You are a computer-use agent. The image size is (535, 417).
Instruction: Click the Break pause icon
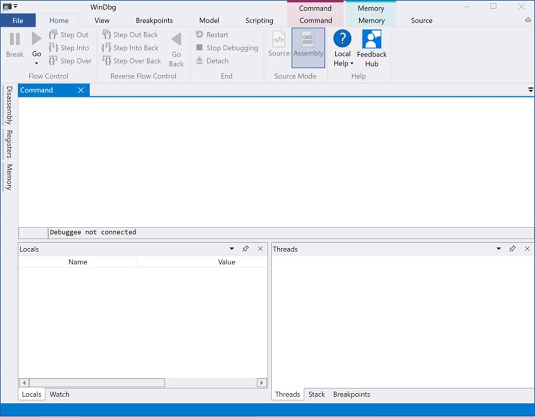[x=15, y=39]
